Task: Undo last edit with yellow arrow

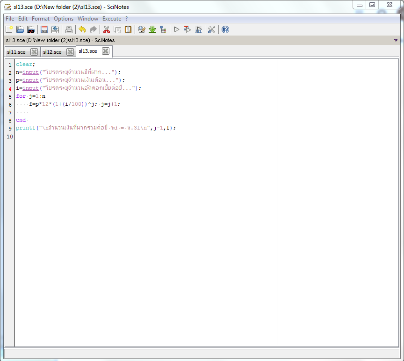Action: pyautogui.click(x=82, y=29)
